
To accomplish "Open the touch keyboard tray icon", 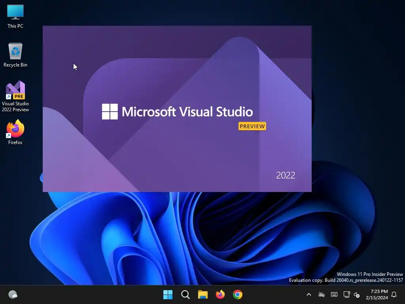I will click(x=334, y=294).
